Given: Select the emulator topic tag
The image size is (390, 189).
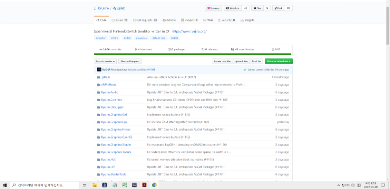Looking at the screenshot, I should (x=101, y=38).
